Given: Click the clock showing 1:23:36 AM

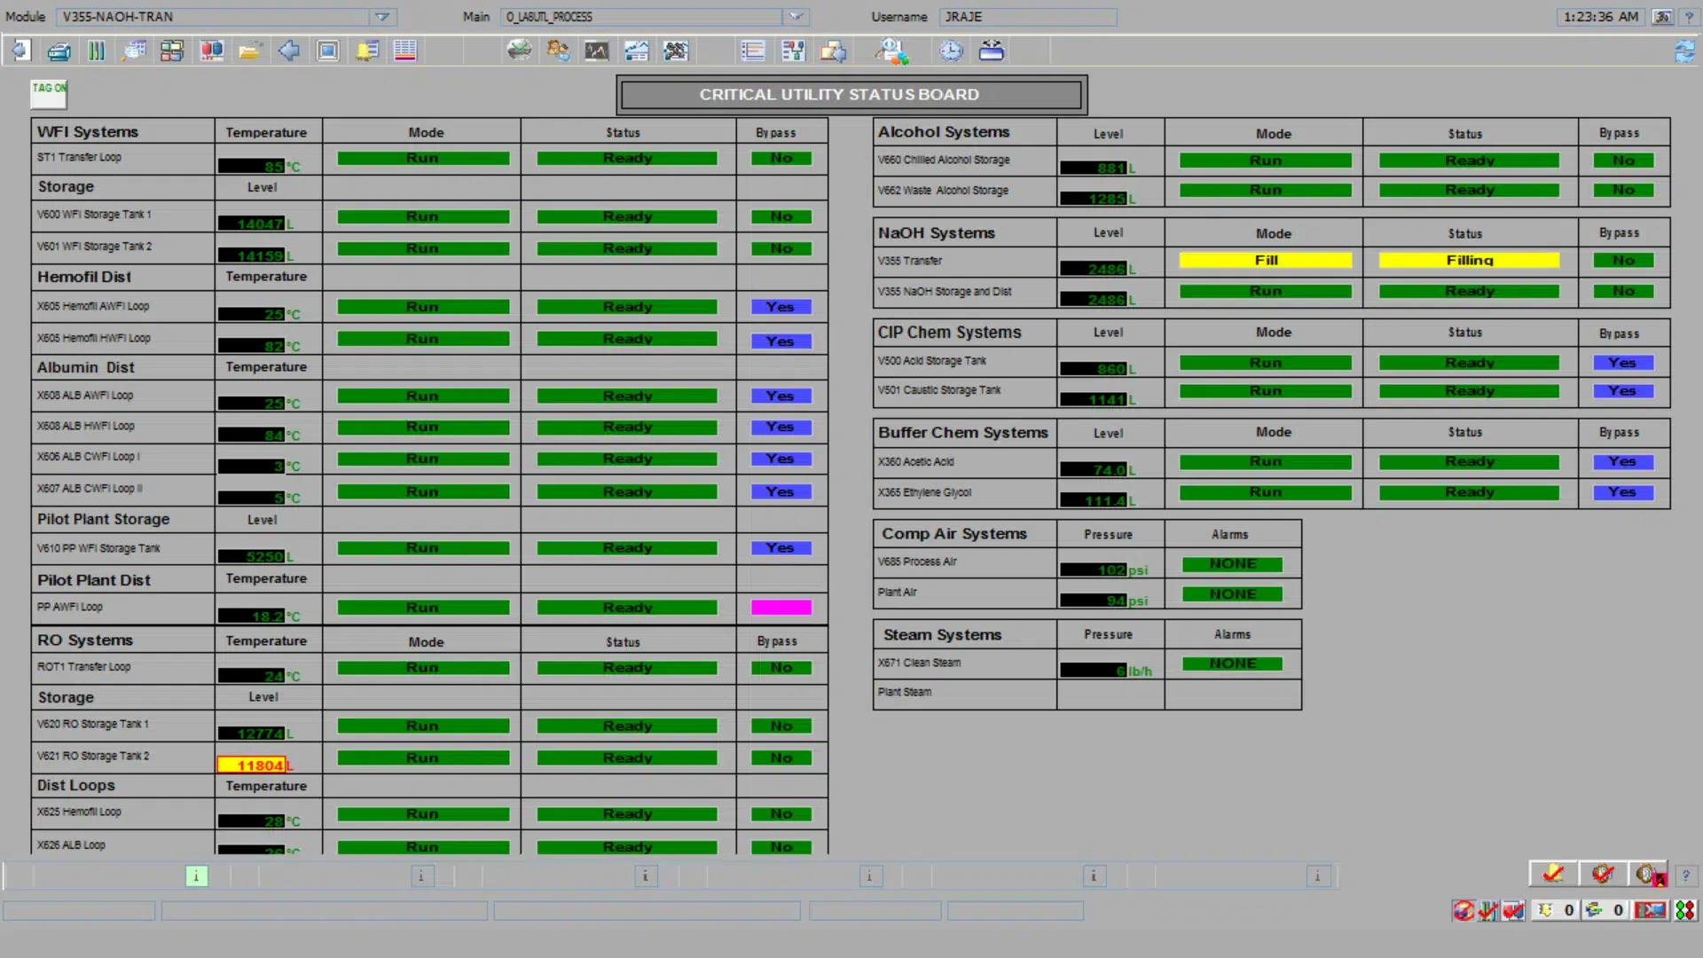Looking at the screenshot, I should tap(1601, 17).
